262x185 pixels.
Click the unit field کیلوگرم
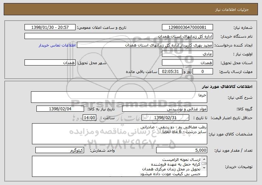60,150
